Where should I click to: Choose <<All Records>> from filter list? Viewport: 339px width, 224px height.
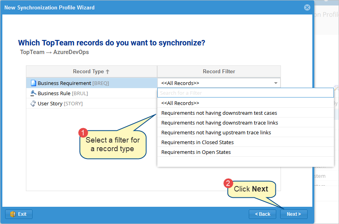[x=180, y=103]
